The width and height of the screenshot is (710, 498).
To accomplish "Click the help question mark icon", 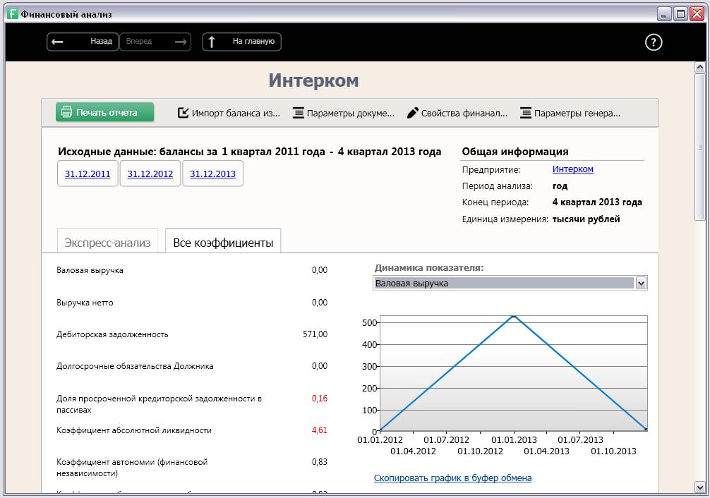I will click(x=654, y=42).
